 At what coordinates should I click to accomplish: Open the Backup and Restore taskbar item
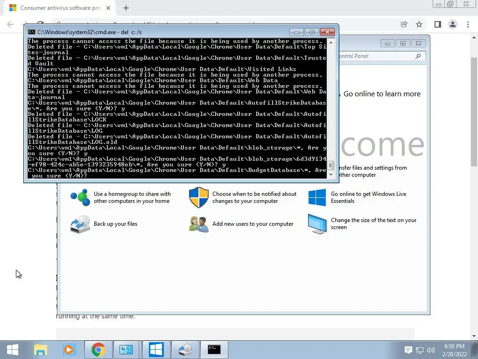tap(185, 350)
